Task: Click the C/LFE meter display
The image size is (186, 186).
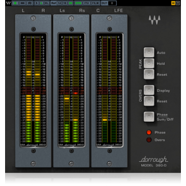Action: [x=109, y=90]
